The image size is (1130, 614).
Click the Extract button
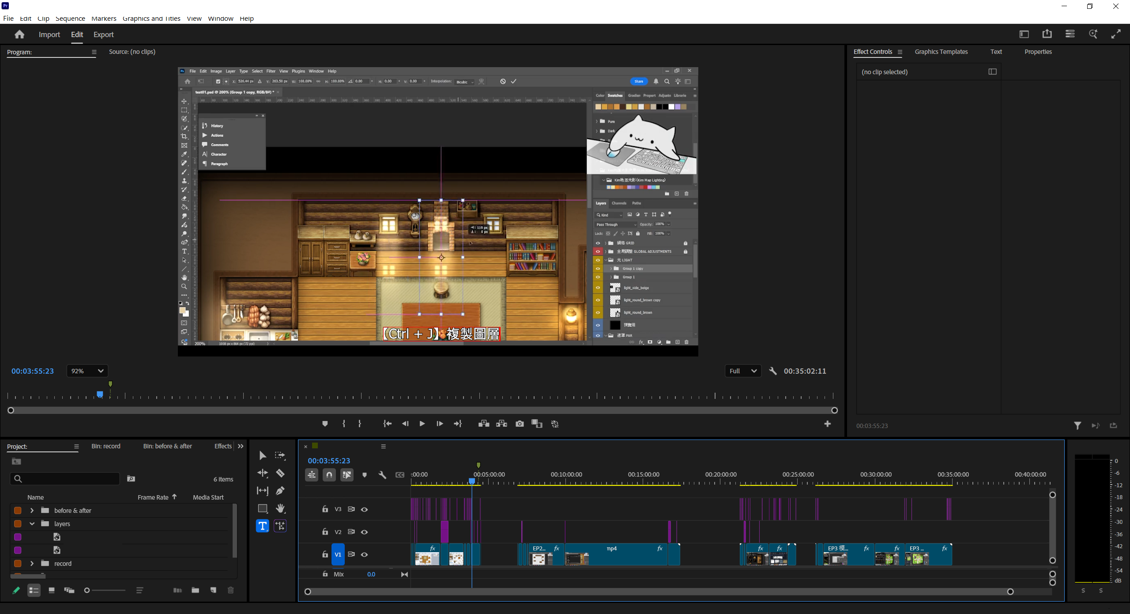point(501,424)
